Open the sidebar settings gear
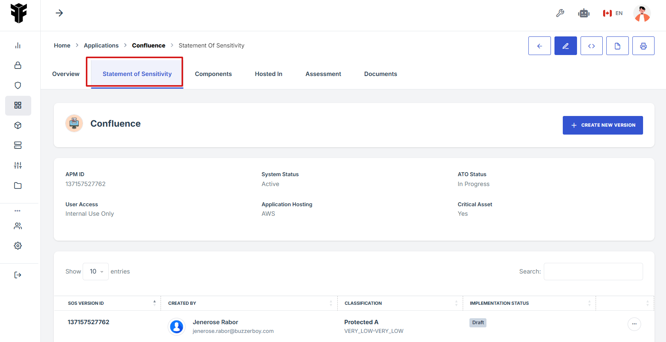Screen dimensions: 666x342 [18, 246]
